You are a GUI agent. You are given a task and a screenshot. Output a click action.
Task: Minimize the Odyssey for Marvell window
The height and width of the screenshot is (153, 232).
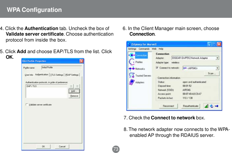point(210,44)
